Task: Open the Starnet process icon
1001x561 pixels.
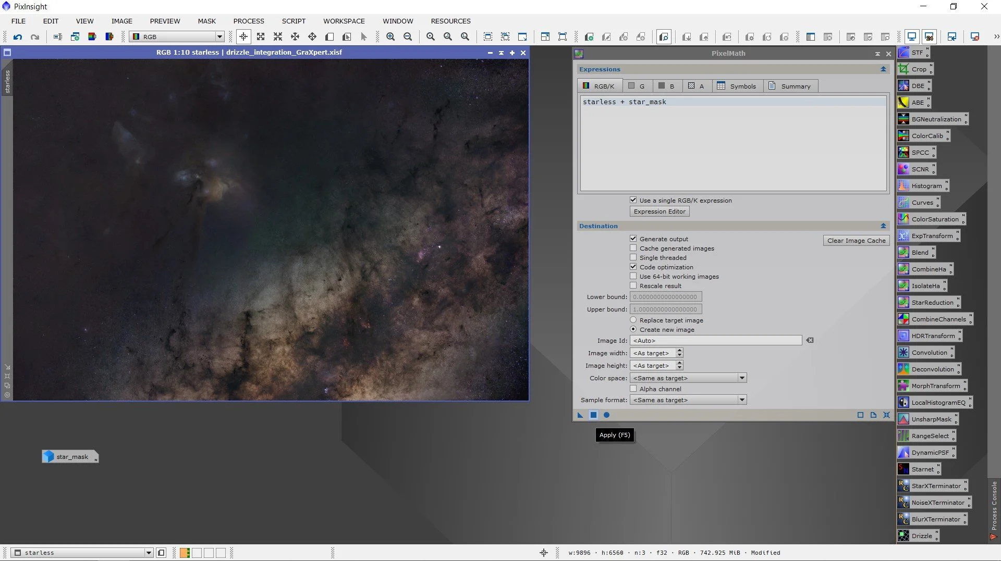Action: 919,469
